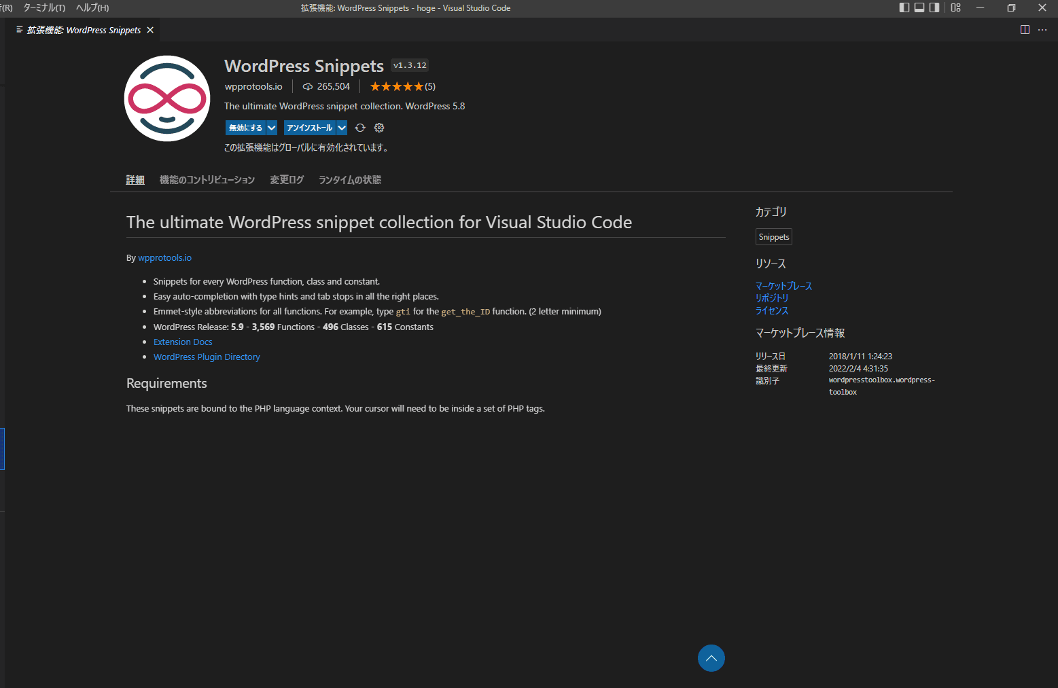Open the Extension Docs link
Viewport: 1058px width, 688px height.
point(183,342)
